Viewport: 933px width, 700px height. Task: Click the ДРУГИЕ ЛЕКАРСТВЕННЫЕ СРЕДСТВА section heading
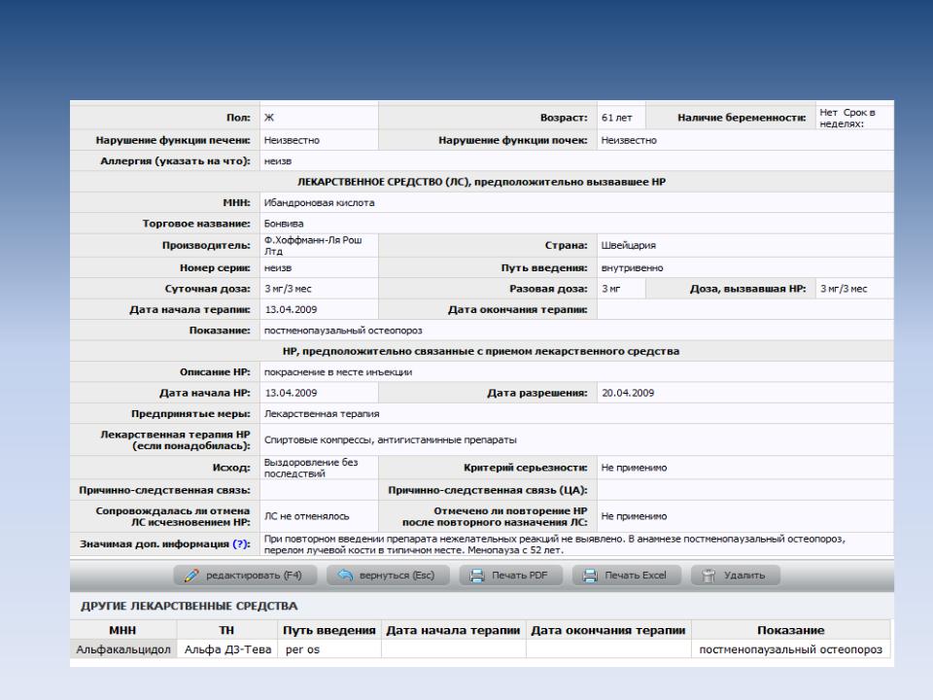pyautogui.click(x=181, y=607)
